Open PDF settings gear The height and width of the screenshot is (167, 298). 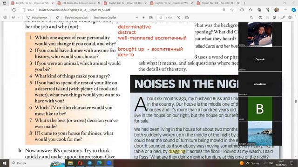290,18
